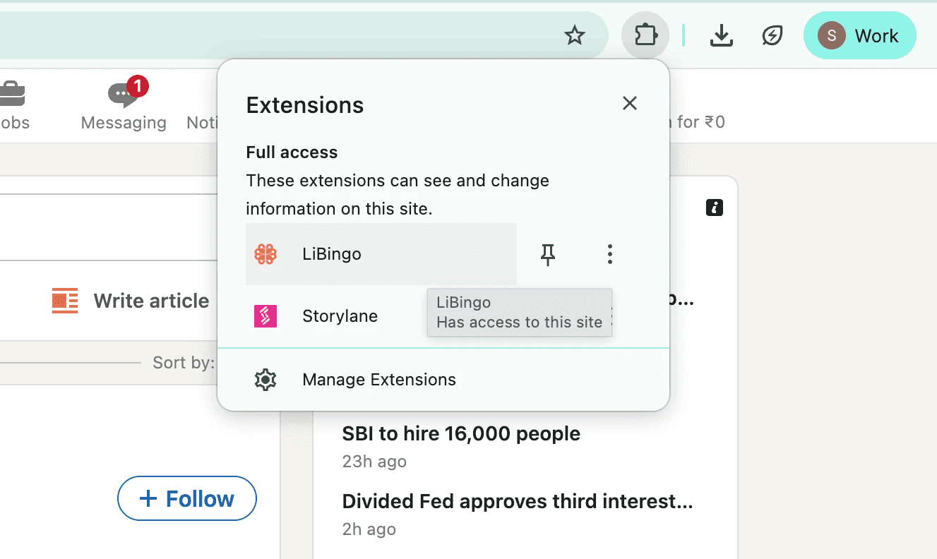
Task: Open LinkedIn Messaging
Action: [124, 104]
